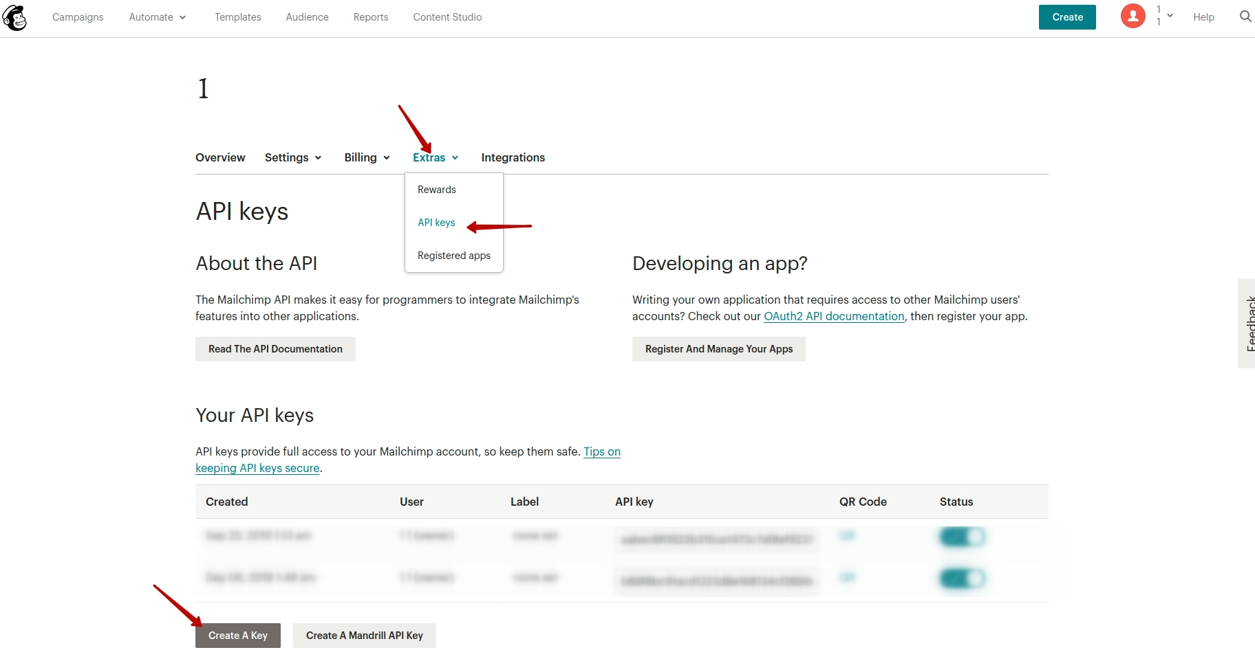Click the red user avatar icon
The height and width of the screenshot is (650, 1255).
point(1133,16)
